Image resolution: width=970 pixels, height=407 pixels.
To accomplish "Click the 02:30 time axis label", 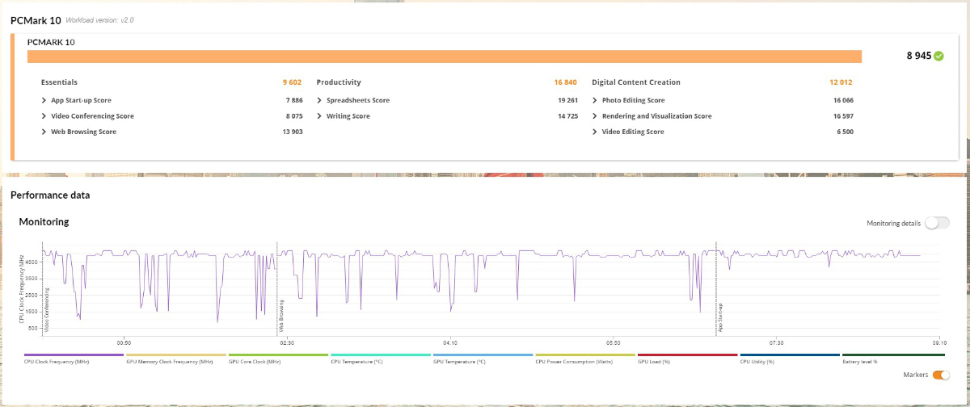I will click(286, 342).
